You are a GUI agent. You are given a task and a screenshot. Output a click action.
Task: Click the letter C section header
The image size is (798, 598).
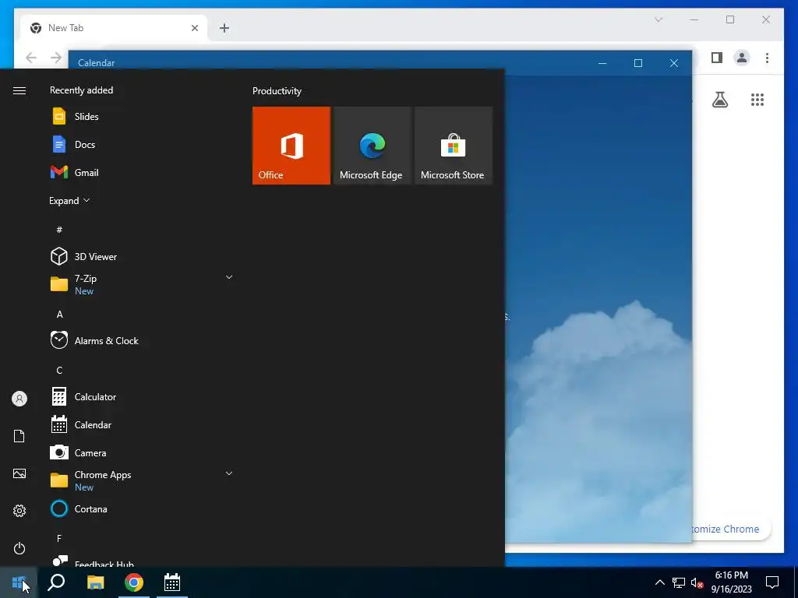point(59,370)
